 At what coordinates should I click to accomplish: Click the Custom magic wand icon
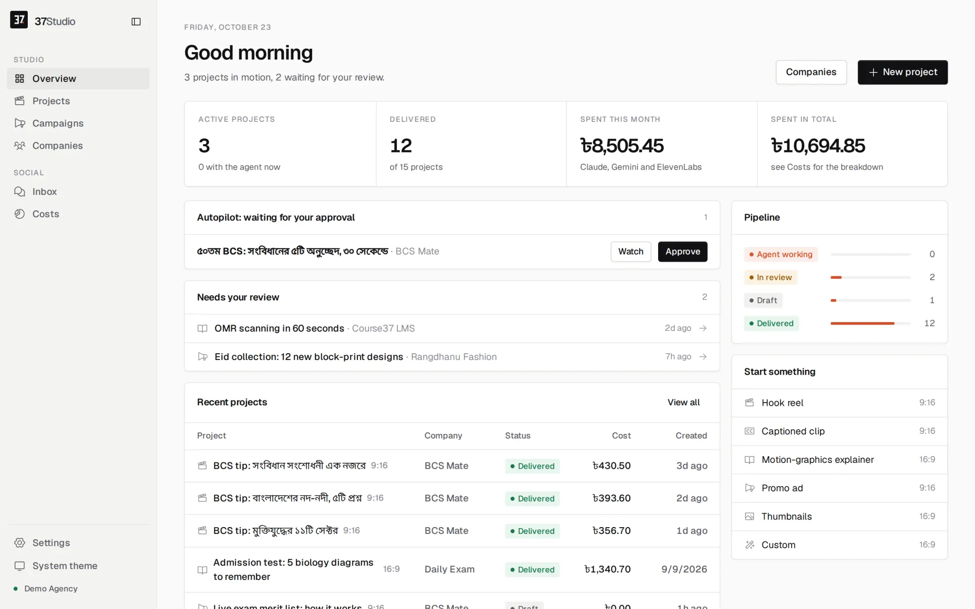coord(750,545)
